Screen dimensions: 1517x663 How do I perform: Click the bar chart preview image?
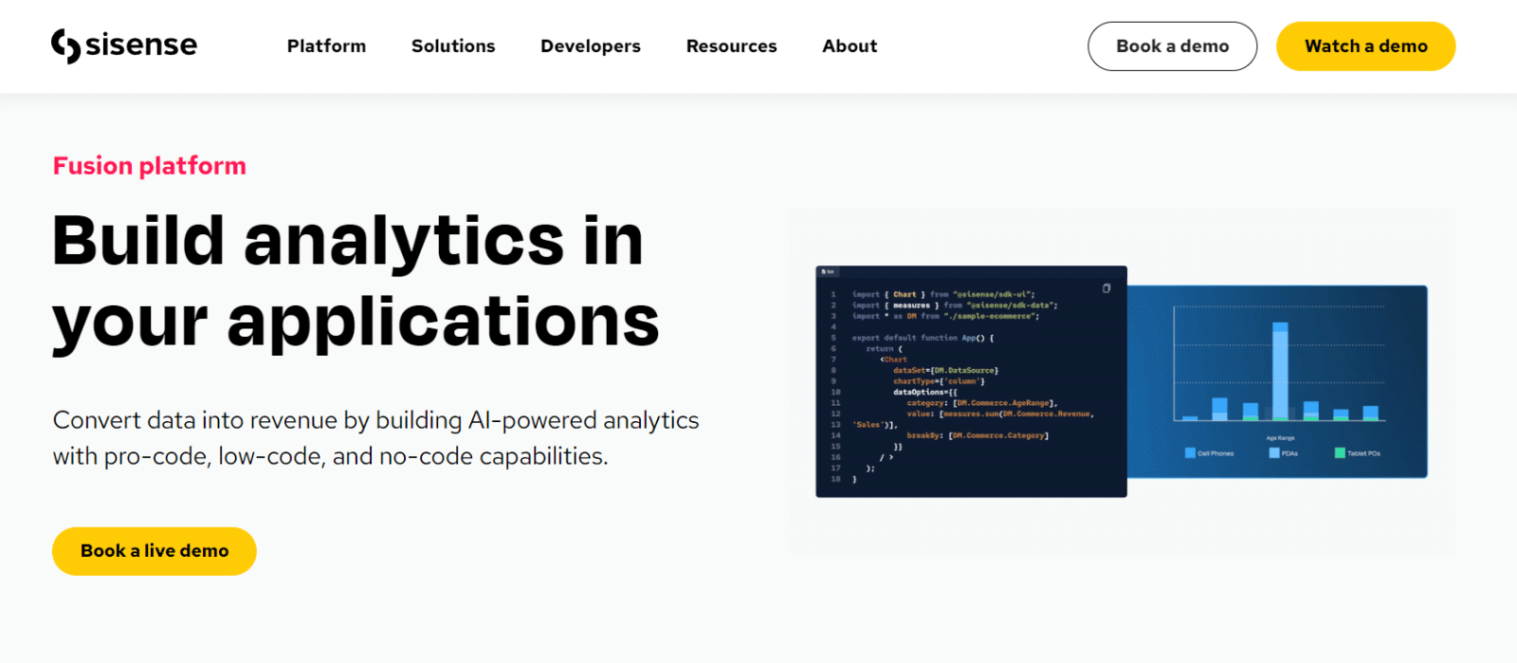[x=1277, y=381]
